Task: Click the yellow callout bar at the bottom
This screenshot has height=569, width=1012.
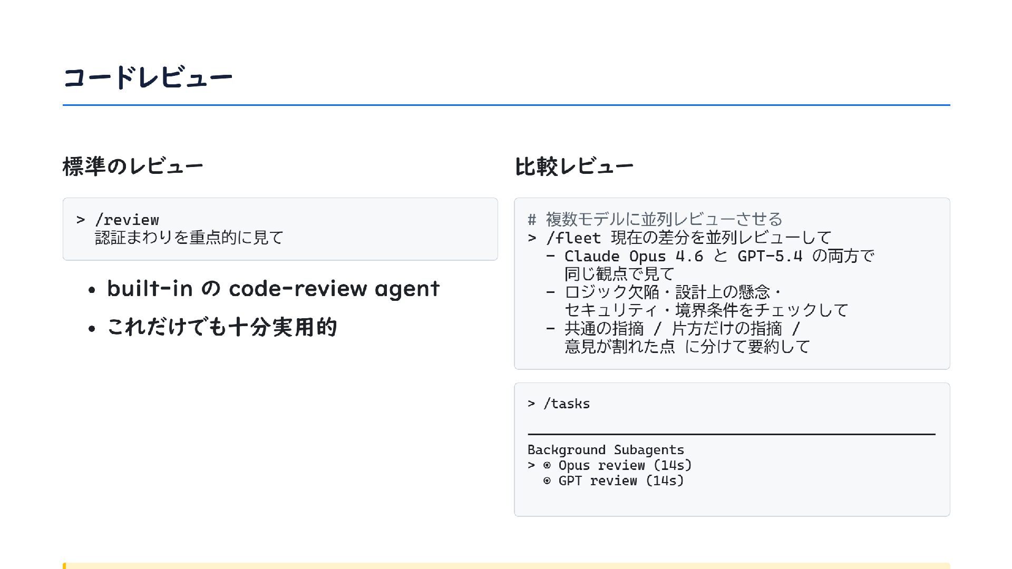Action: click(x=506, y=565)
